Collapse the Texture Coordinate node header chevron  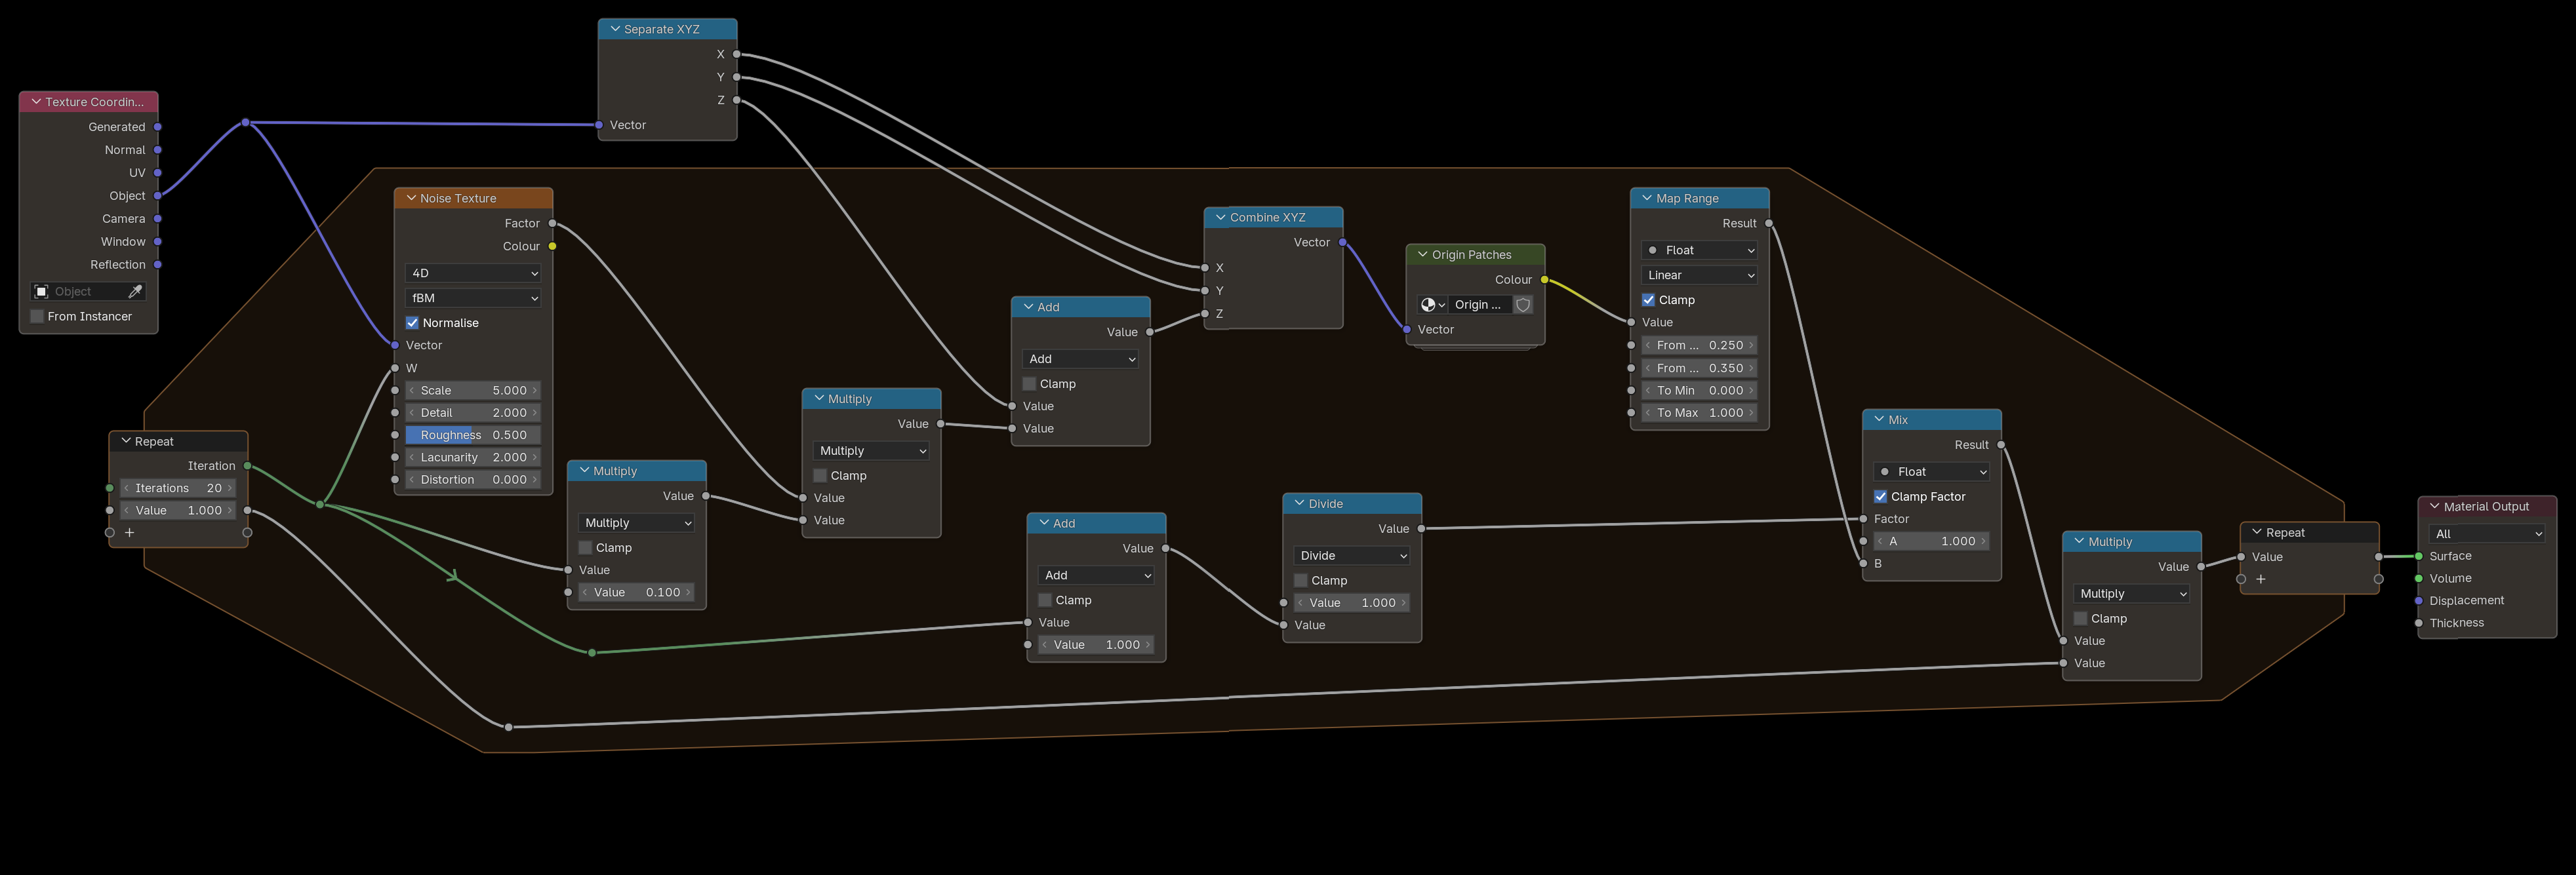tap(35, 102)
